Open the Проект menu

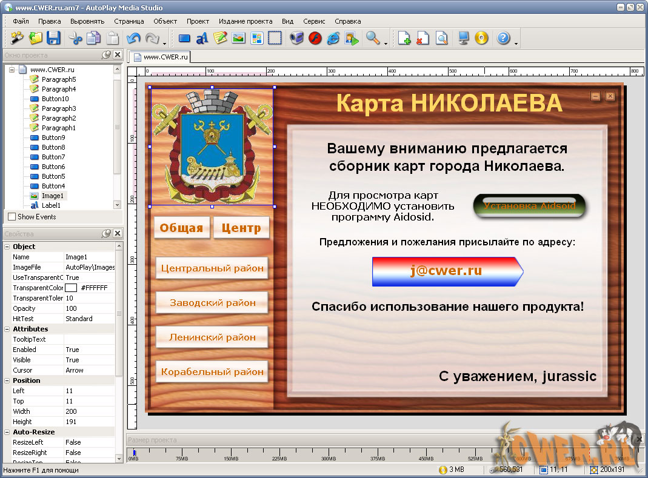coord(198,21)
